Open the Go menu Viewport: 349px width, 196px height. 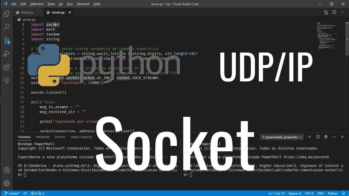pos(61,4)
